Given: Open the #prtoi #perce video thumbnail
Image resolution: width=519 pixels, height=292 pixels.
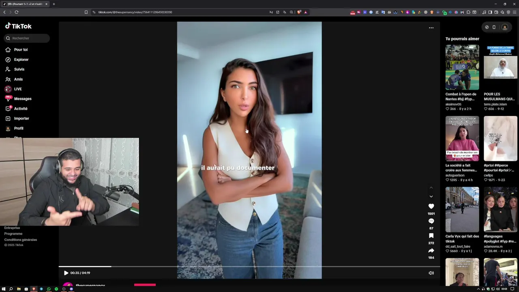Looking at the screenshot, I should (500, 138).
